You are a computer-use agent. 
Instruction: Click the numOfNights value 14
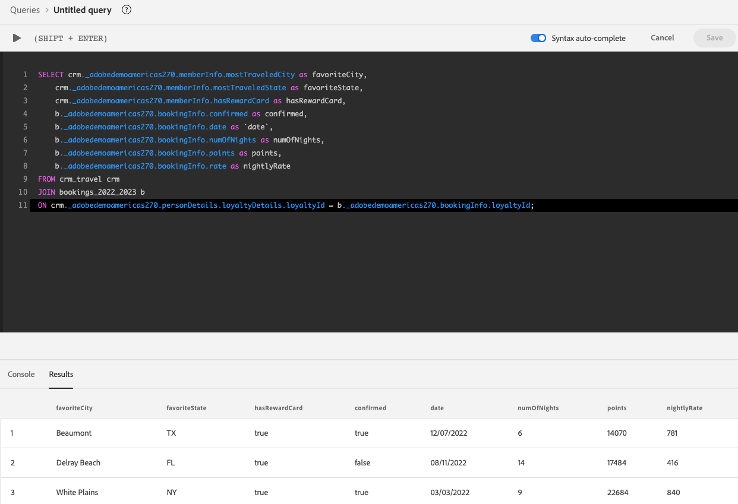(x=521, y=463)
